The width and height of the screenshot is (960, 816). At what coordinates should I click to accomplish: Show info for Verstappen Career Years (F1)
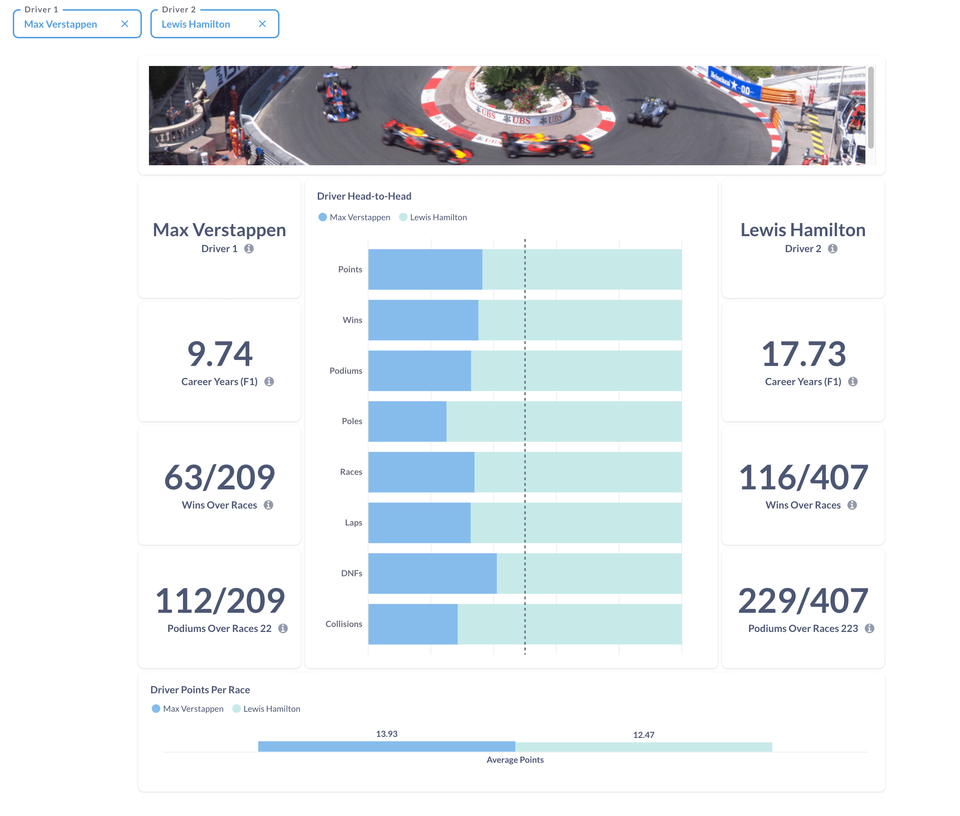click(269, 382)
